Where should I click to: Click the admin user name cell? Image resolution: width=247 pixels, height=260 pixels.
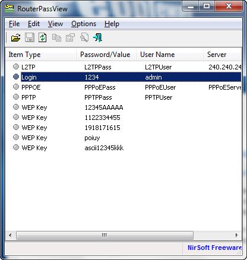tap(153, 77)
